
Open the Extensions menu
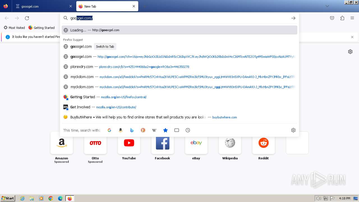pyautogui.click(x=342, y=18)
